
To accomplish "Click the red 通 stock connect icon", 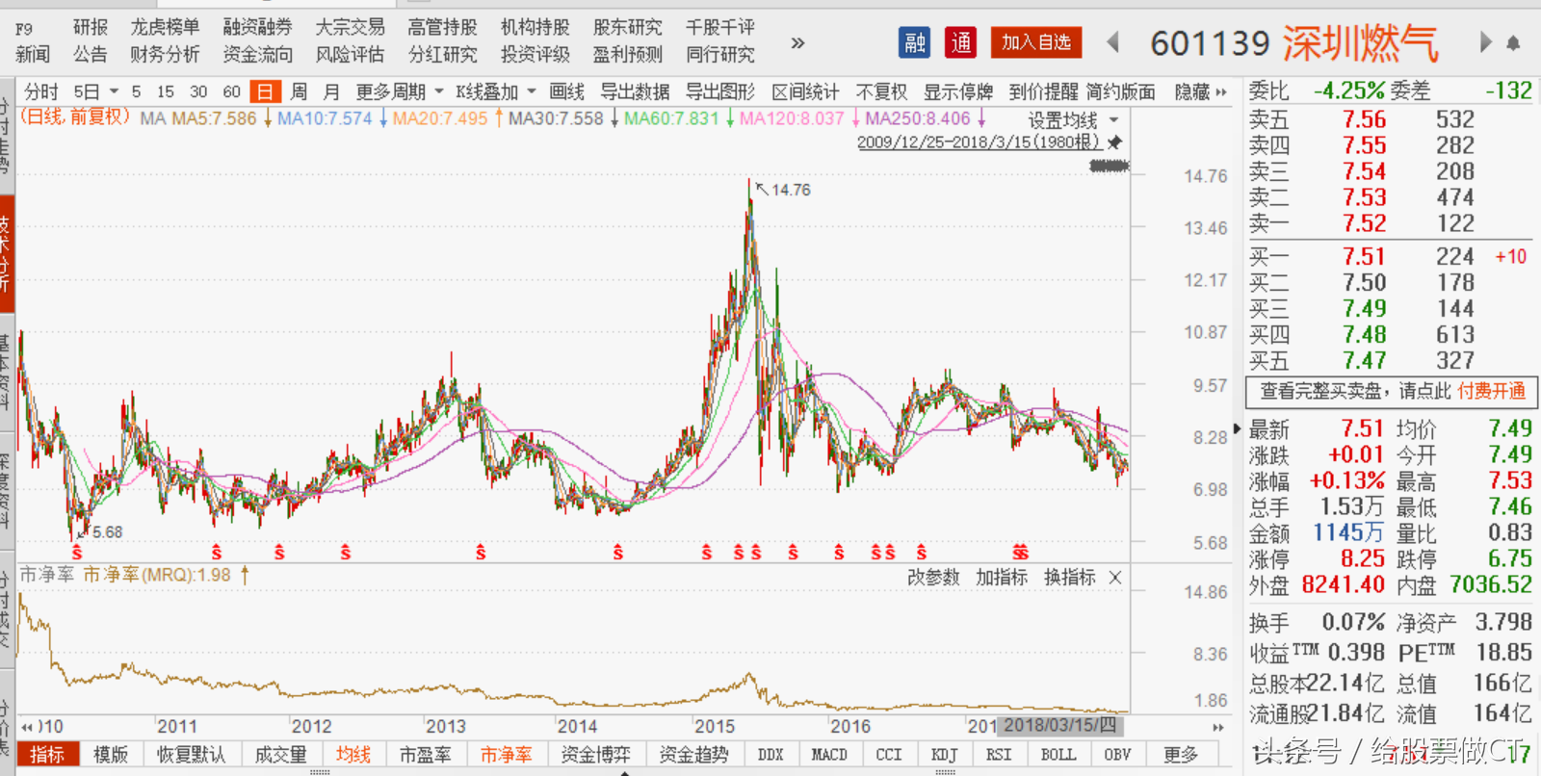I will coord(960,41).
